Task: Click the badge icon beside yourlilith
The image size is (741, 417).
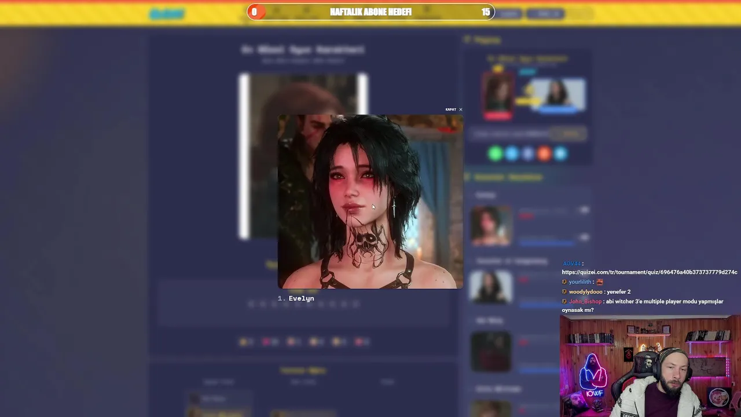Action: [x=564, y=282]
